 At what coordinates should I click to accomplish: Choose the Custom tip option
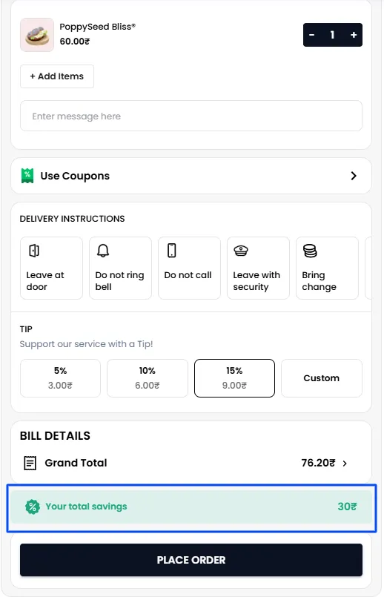[x=322, y=378]
